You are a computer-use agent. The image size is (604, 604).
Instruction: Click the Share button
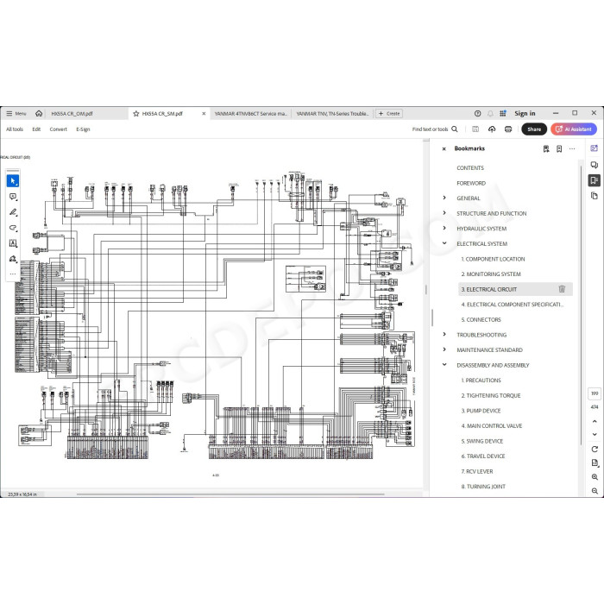(534, 129)
